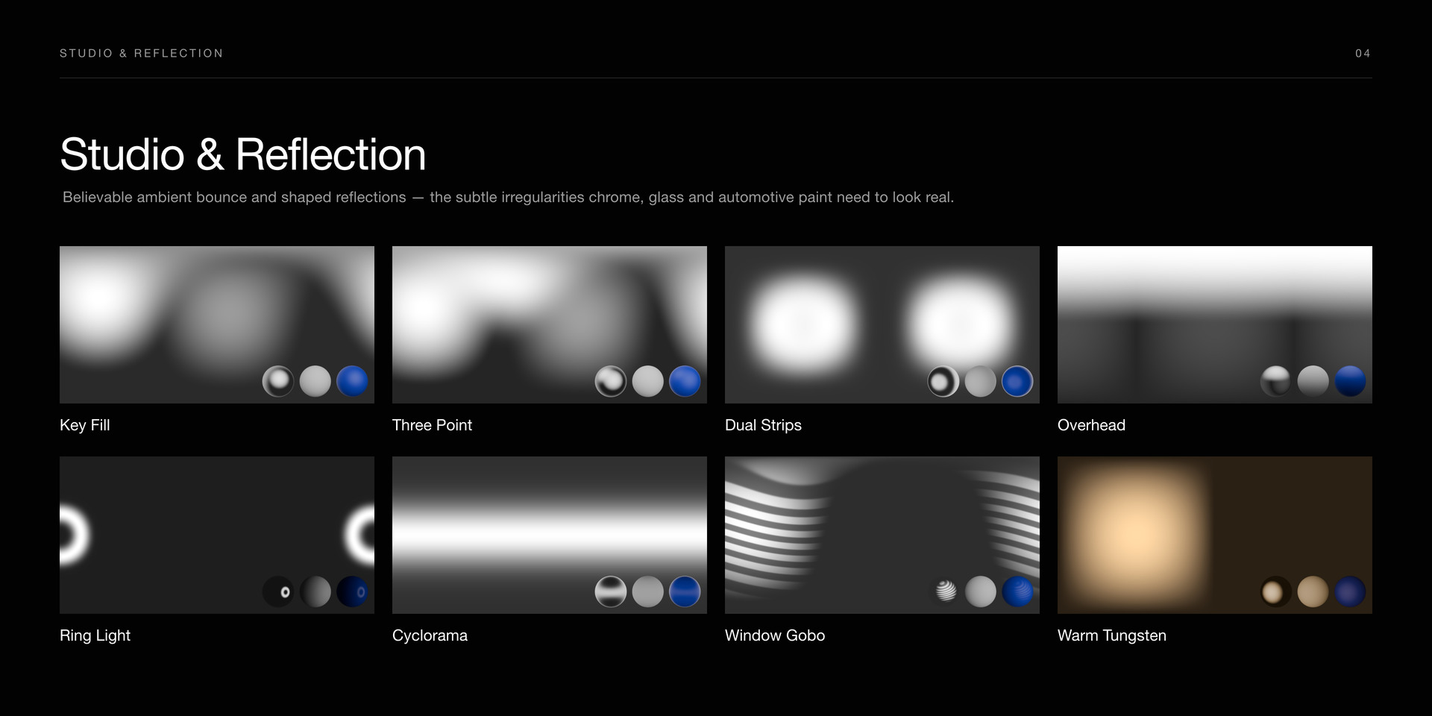The height and width of the screenshot is (716, 1432).
Task: Click the STUDIO & REFLECTION header text
Action: tap(142, 53)
